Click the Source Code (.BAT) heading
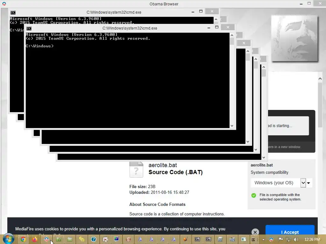Viewport: 326px width, 244px height. [x=175, y=172]
